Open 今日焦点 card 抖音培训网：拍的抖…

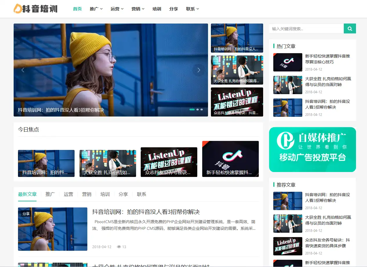46,163
